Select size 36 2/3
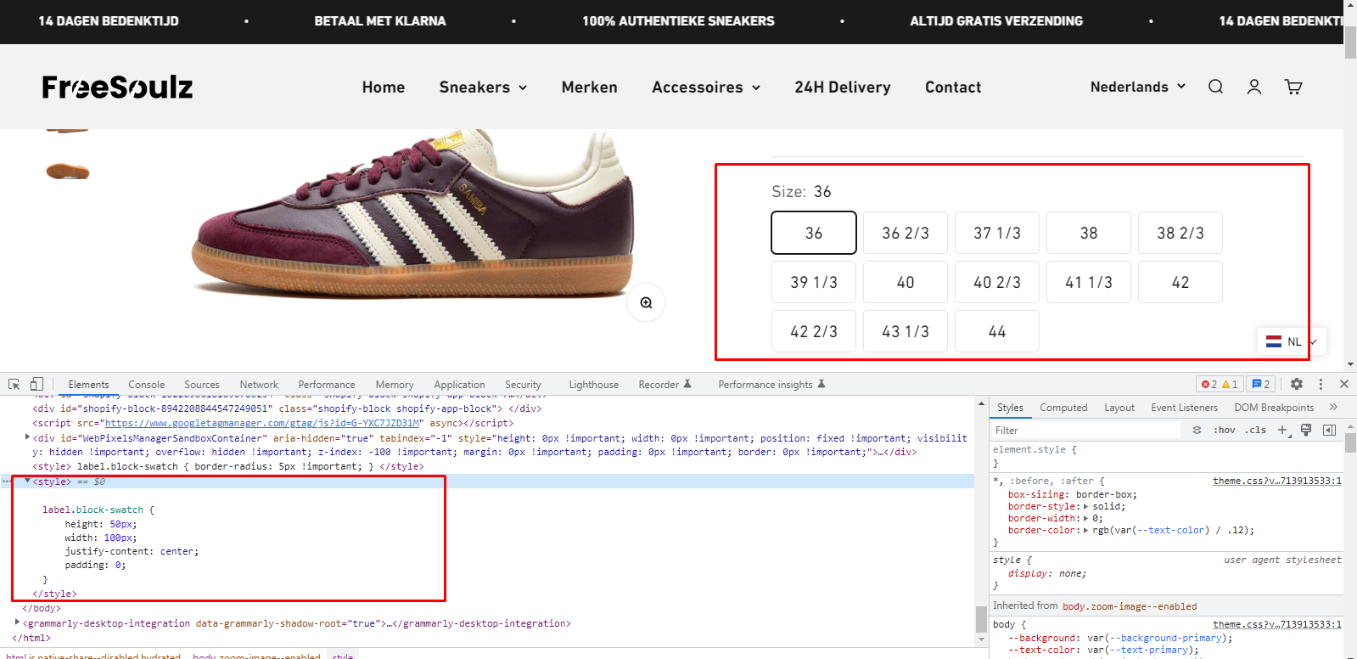This screenshot has height=659, width=1357. pyautogui.click(x=906, y=233)
